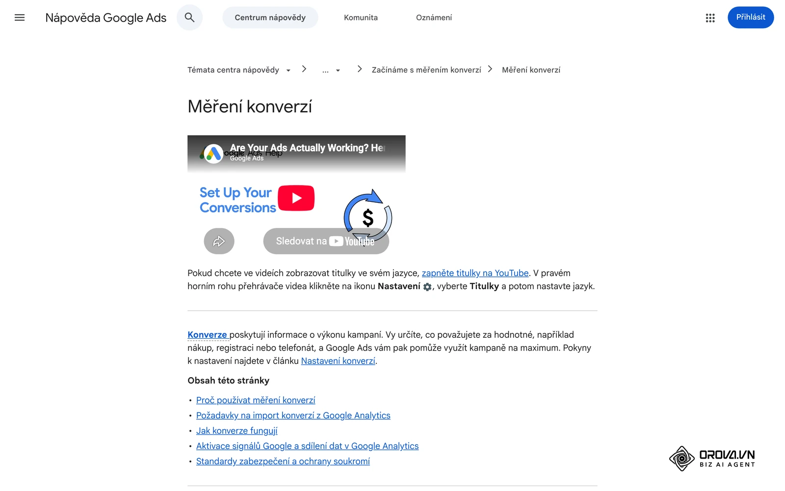Click the Měření konverzí page heading
Image resolution: width=785 pixels, height=491 pixels.
click(250, 107)
